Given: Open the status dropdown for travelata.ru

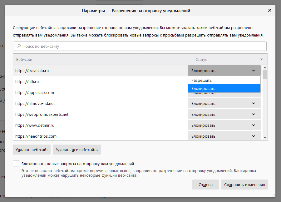Looking at the screenshot, I should click(x=224, y=71).
